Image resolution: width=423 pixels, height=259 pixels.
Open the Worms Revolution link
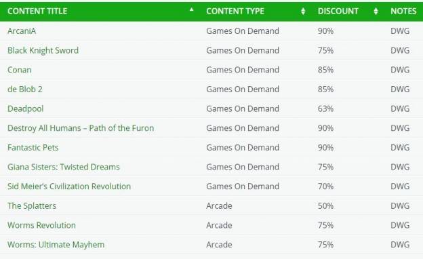(x=41, y=225)
